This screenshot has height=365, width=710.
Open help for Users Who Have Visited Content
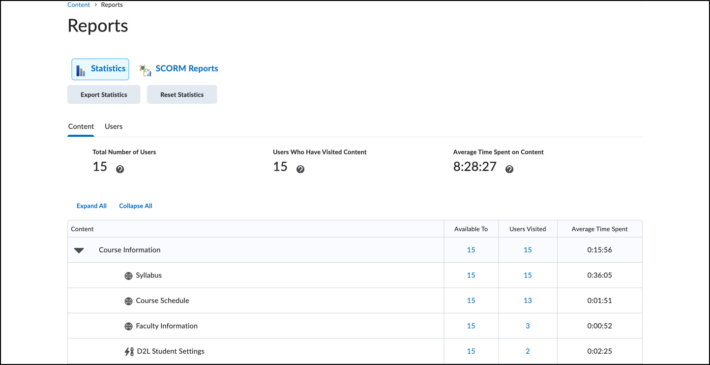coord(300,169)
